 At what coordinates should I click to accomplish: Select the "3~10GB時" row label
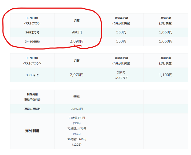tap(32, 41)
